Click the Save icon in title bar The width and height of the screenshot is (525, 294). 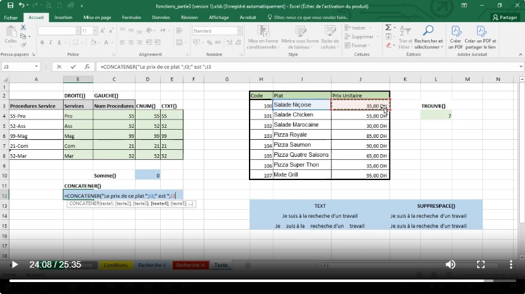click(x=10, y=6)
